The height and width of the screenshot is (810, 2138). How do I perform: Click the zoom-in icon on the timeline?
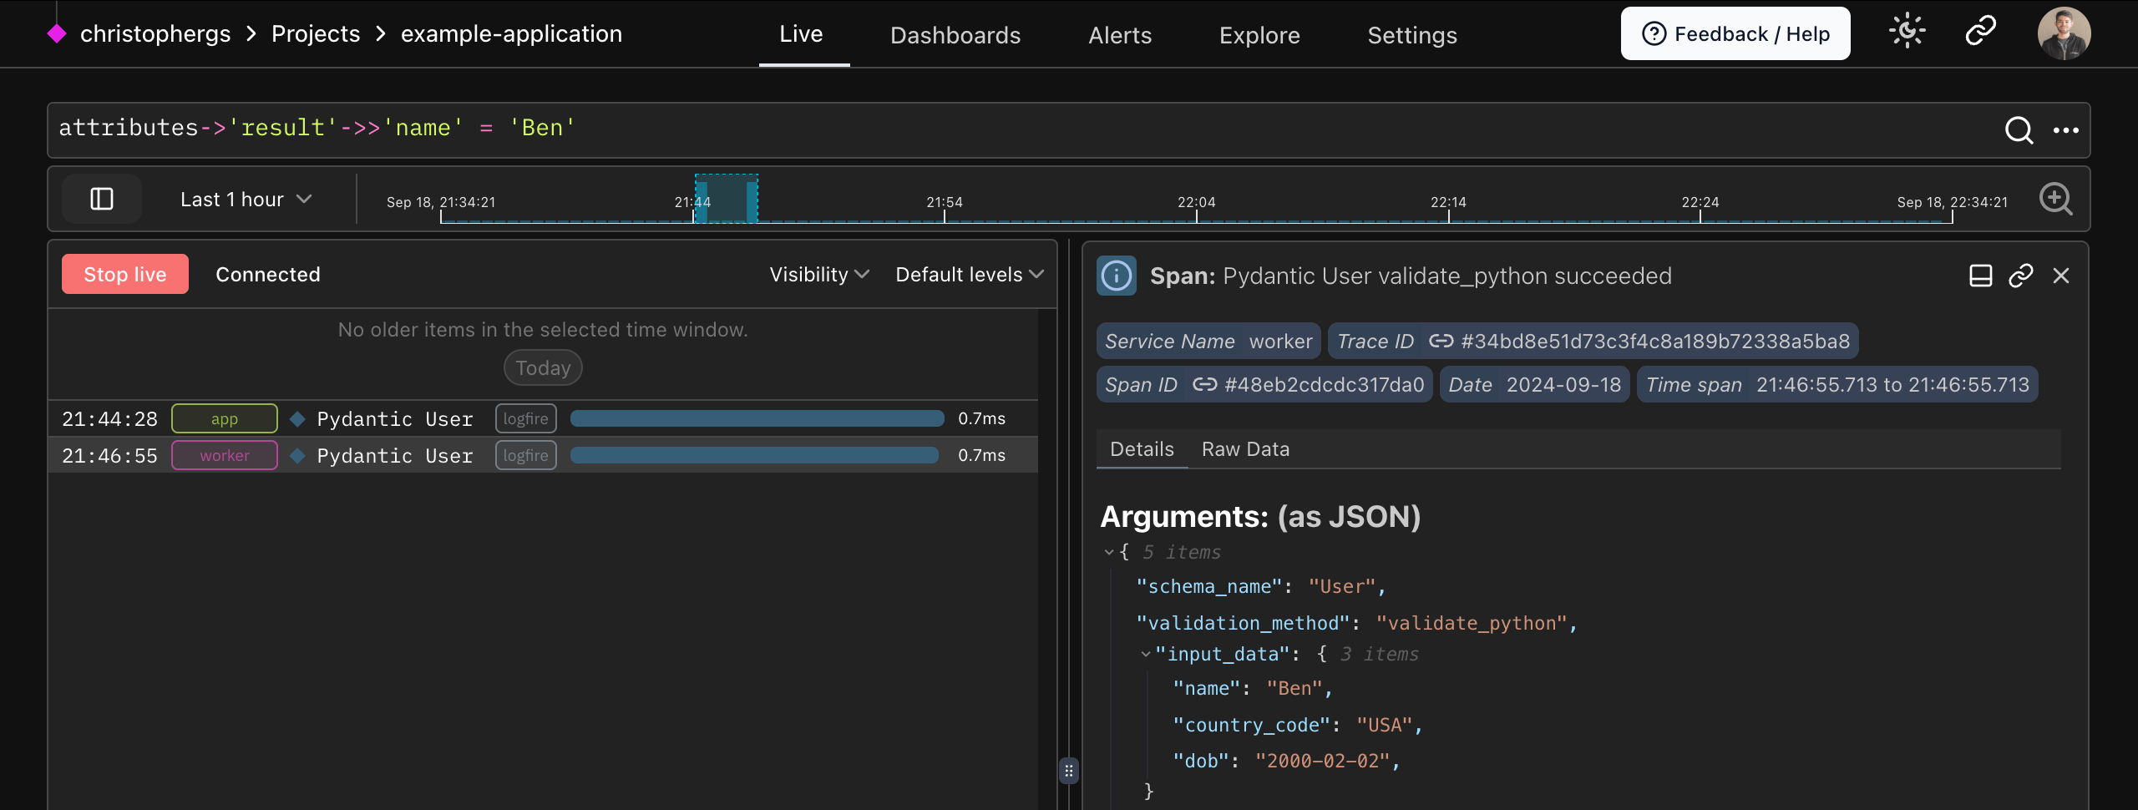[x=2057, y=199]
